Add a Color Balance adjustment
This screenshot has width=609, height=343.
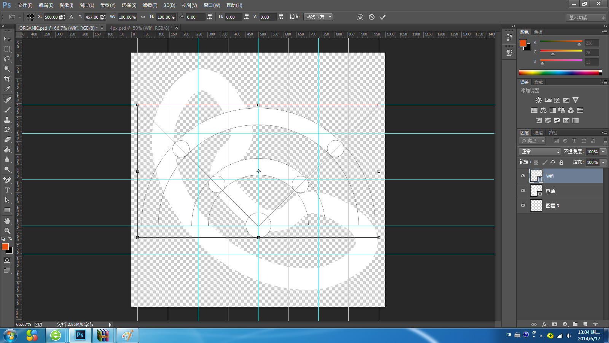pos(543,111)
